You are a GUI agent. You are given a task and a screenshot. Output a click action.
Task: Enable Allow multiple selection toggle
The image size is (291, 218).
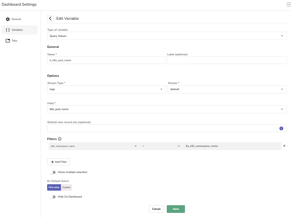[x=52, y=172]
